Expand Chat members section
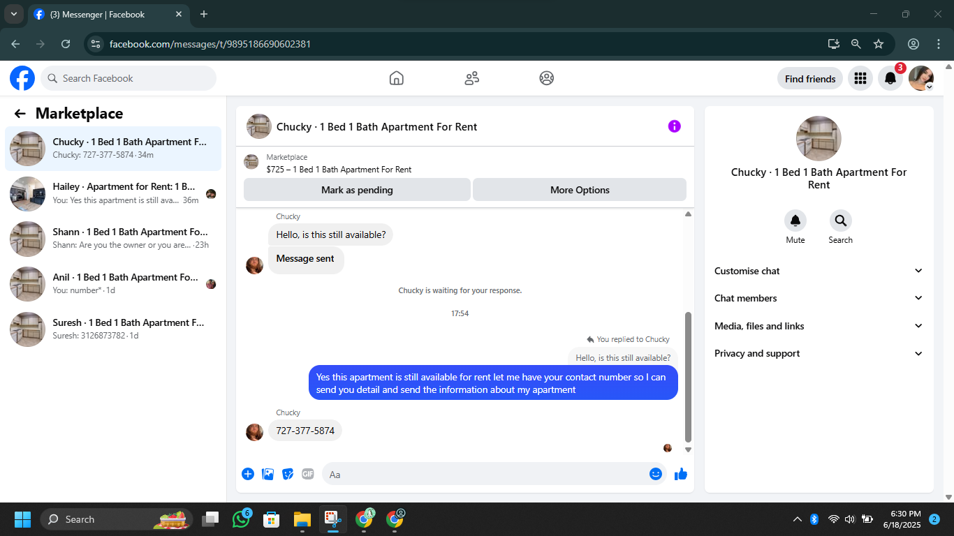Viewport: 954px width, 536px height. click(819, 298)
